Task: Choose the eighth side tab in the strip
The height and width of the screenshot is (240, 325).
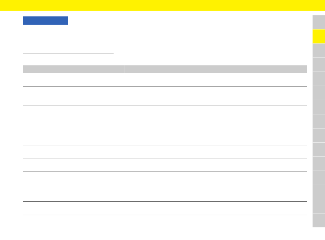Action: click(319, 121)
